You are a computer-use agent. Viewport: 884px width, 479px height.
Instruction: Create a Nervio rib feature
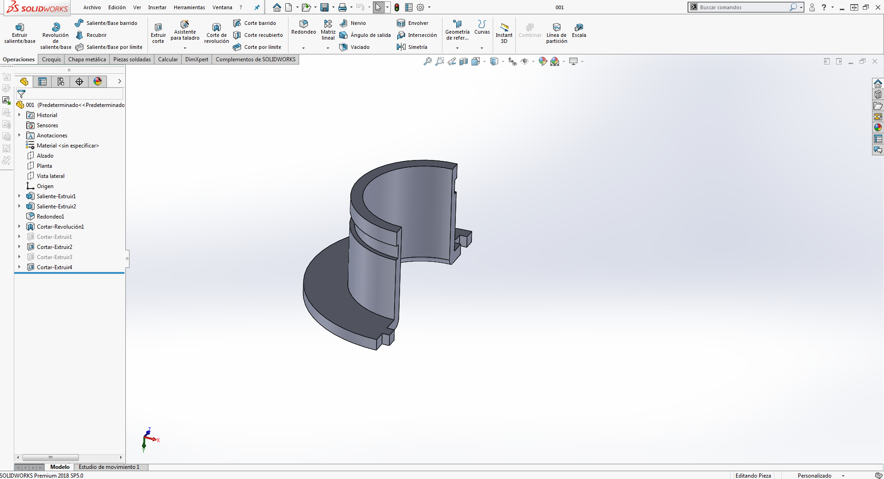(353, 23)
